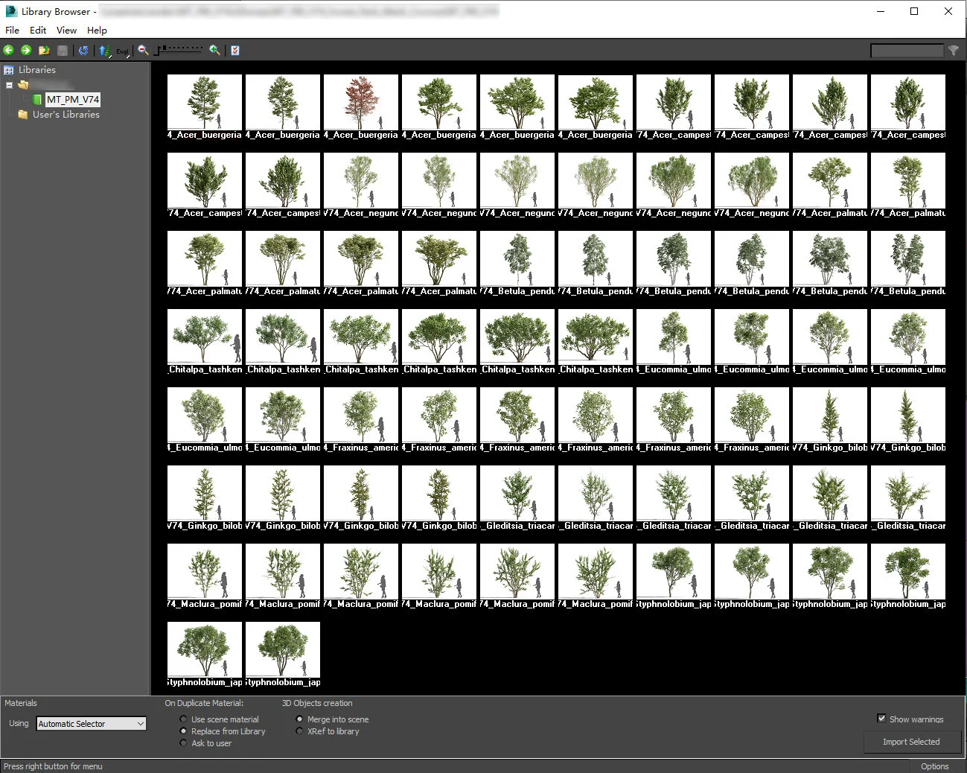Click the forward navigation arrow
The image size is (967, 773).
tap(26, 50)
